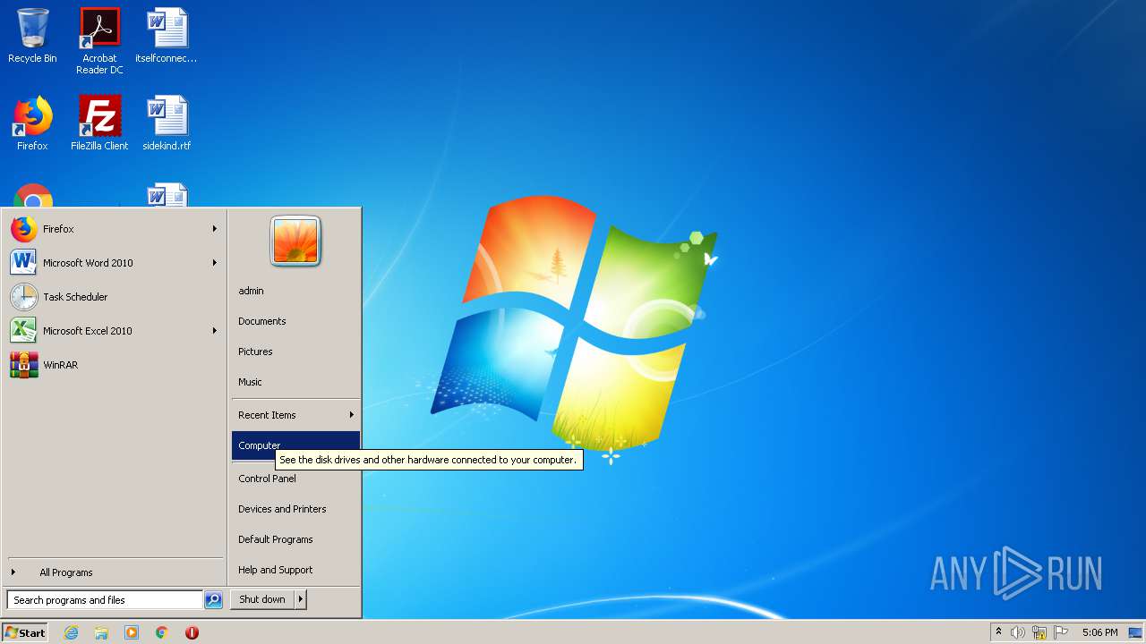
Task: Select the WinRAR label text
Action: [x=60, y=365]
